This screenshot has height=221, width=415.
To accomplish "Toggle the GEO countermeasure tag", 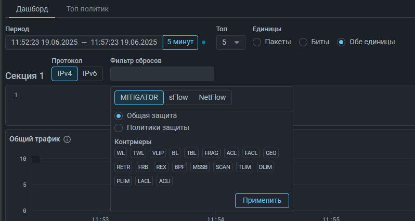I will tap(271, 153).
